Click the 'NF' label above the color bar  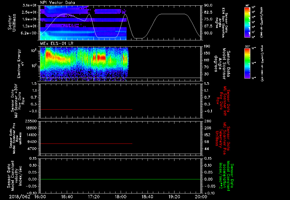247,6
